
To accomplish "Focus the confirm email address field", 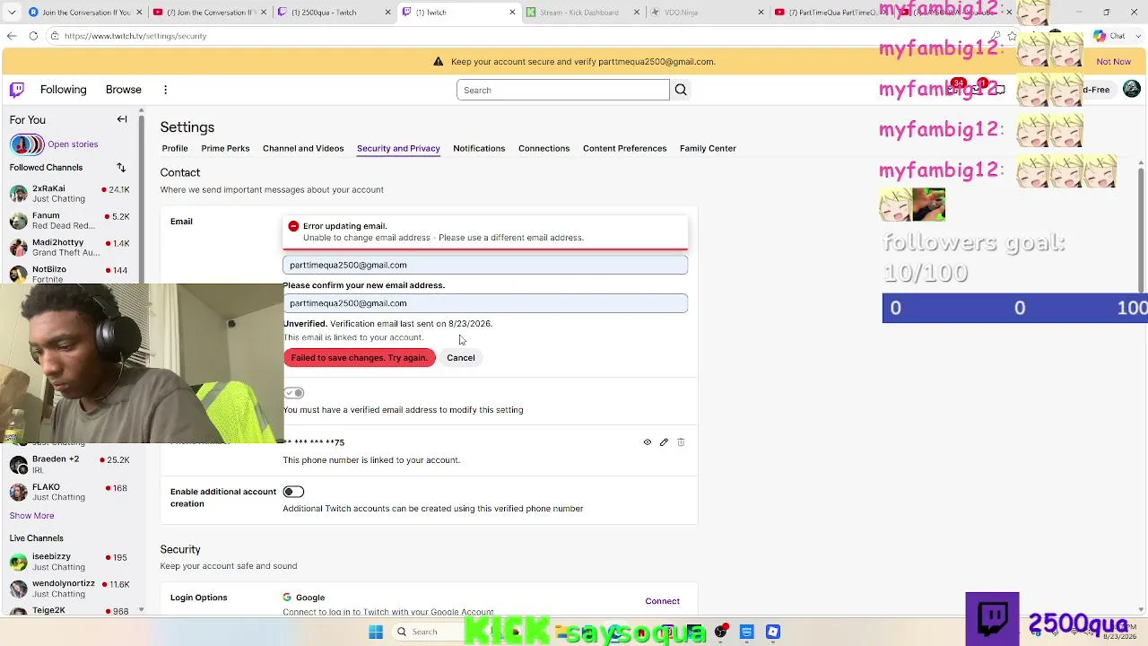I will coord(485,303).
